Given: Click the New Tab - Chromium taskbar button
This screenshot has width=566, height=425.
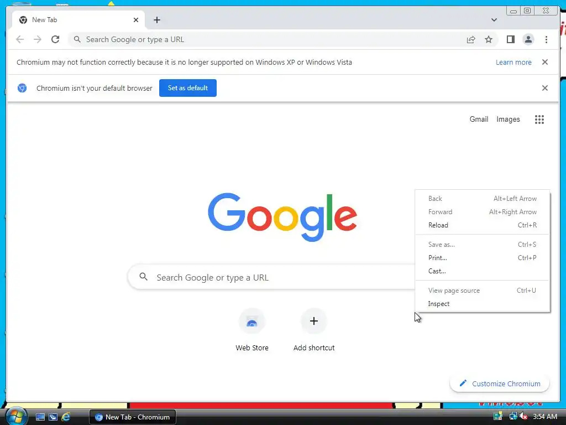Looking at the screenshot, I should (x=133, y=417).
